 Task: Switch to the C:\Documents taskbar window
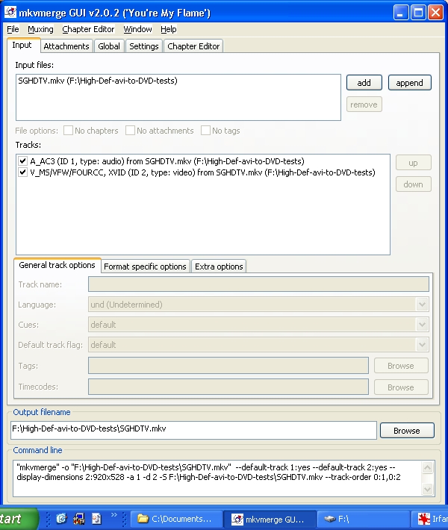[x=176, y=519]
